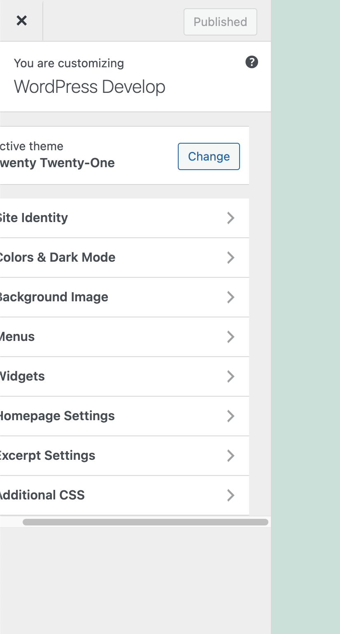Image resolution: width=340 pixels, height=634 pixels.
Task: Click the Published button
Action: point(220,22)
